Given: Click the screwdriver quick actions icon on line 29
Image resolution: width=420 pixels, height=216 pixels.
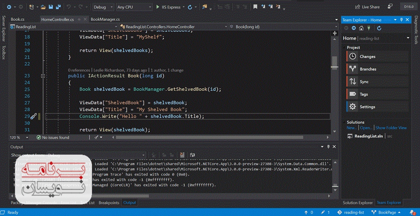Looking at the screenshot, I should [x=34, y=116].
